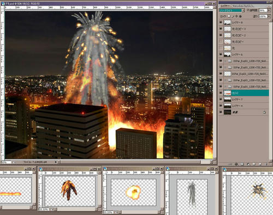The width and height of the screenshot is (273, 215).
Task: Hide the selected 光02 layer with eye icon
Action: pos(221,93)
